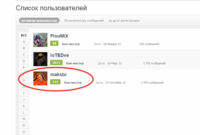Open FlouMiX avatar thumbnail
200x135 pixels.
pos(40,40)
